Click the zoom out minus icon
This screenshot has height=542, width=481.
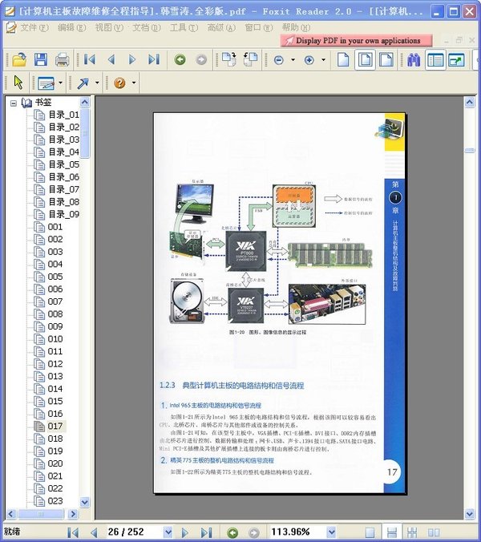coord(278,60)
